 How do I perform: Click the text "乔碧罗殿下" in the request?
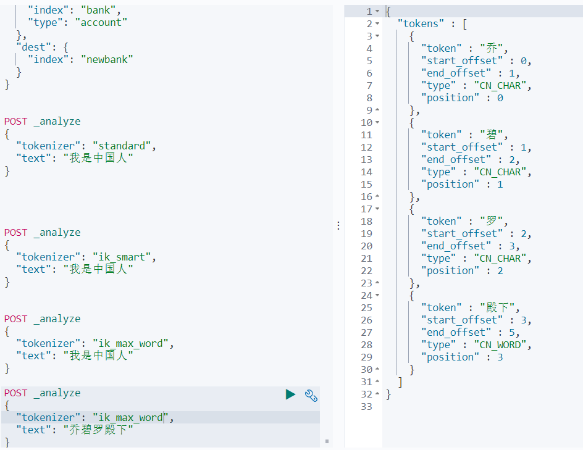(98, 430)
